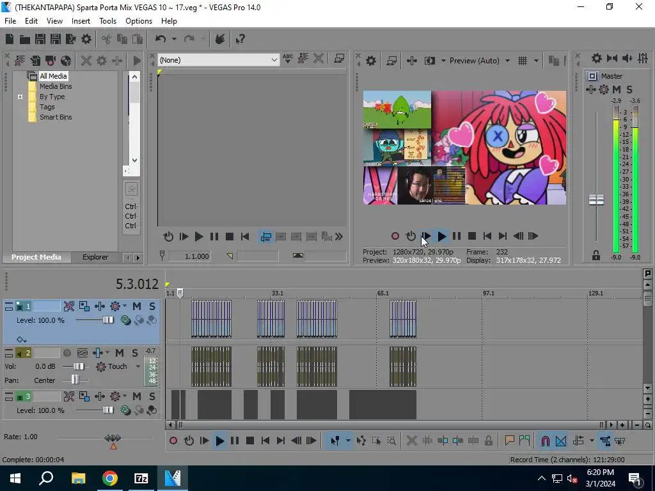Open the (None) preset dropdown
This screenshot has height=491, width=655.
[274, 60]
